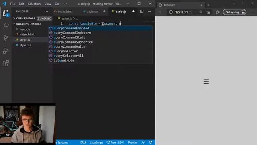Close the Document browser tab
This screenshot has width=257, height=145.
(x=202, y=5)
